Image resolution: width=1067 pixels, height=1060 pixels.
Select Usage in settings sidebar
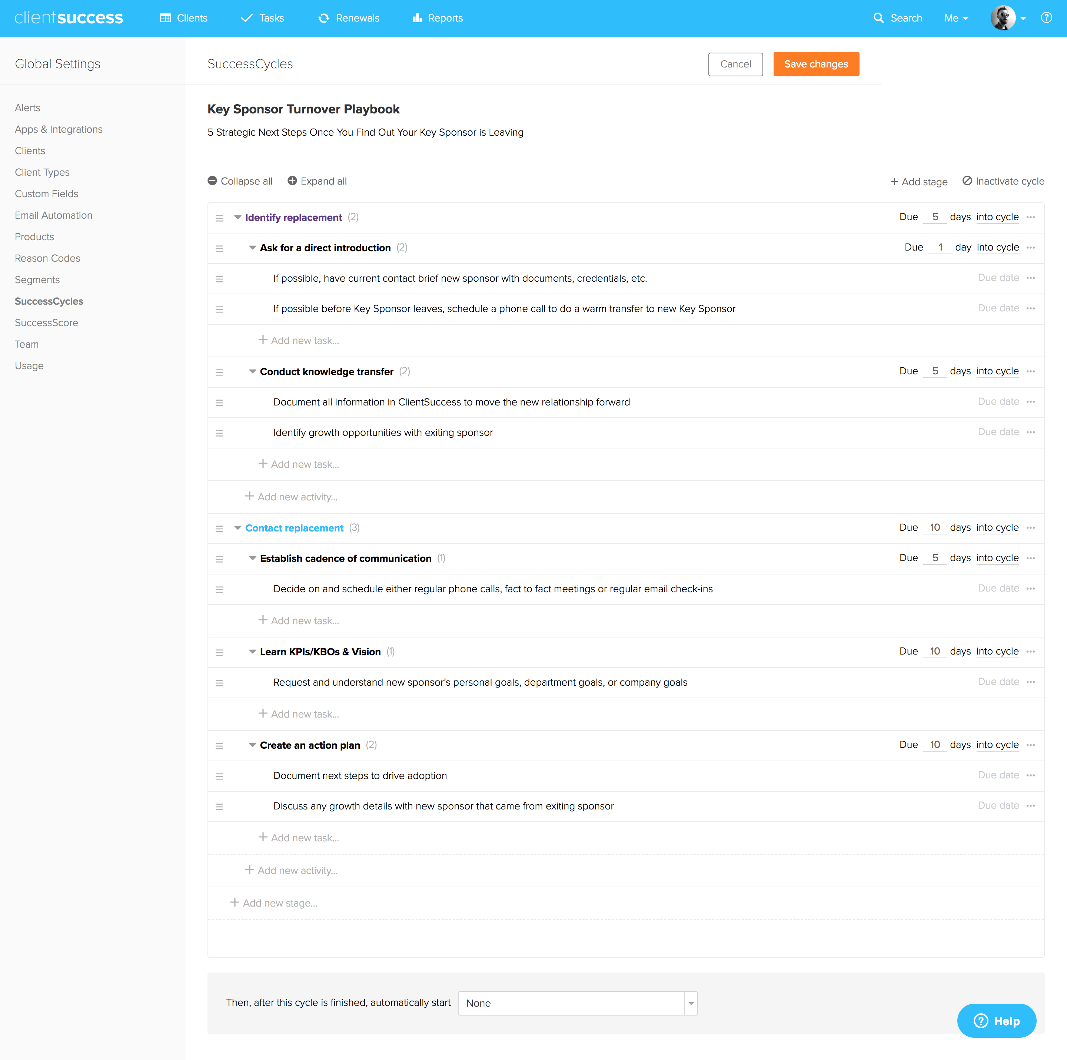29,366
